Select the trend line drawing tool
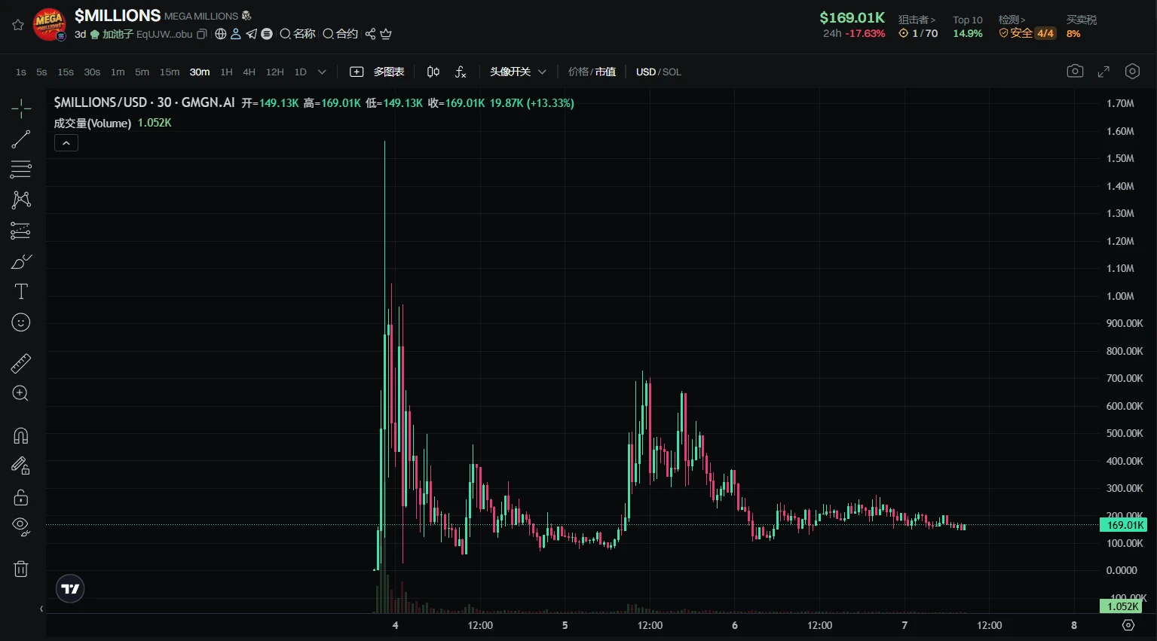1157x641 pixels. point(21,139)
